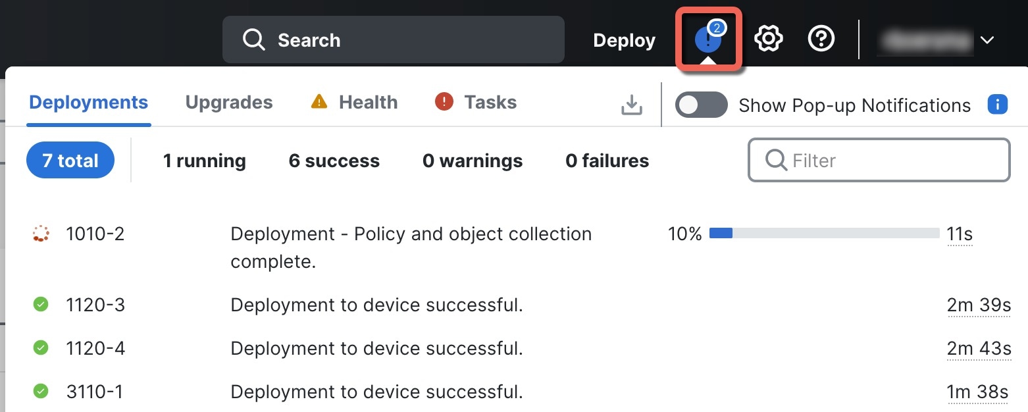Viewport: 1028px width, 412px height.
Task: Open the help question mark icon
Action: pos(821,38)
